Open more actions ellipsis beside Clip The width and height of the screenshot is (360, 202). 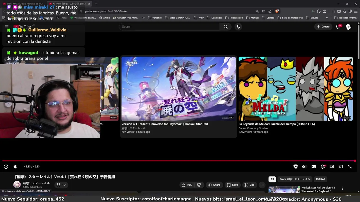262,185
